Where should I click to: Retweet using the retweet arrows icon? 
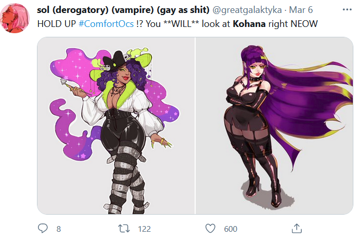pos(124,229)
